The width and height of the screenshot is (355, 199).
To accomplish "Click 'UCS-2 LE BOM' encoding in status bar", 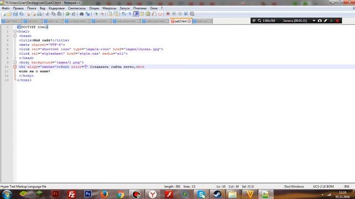I will (323, 187).
